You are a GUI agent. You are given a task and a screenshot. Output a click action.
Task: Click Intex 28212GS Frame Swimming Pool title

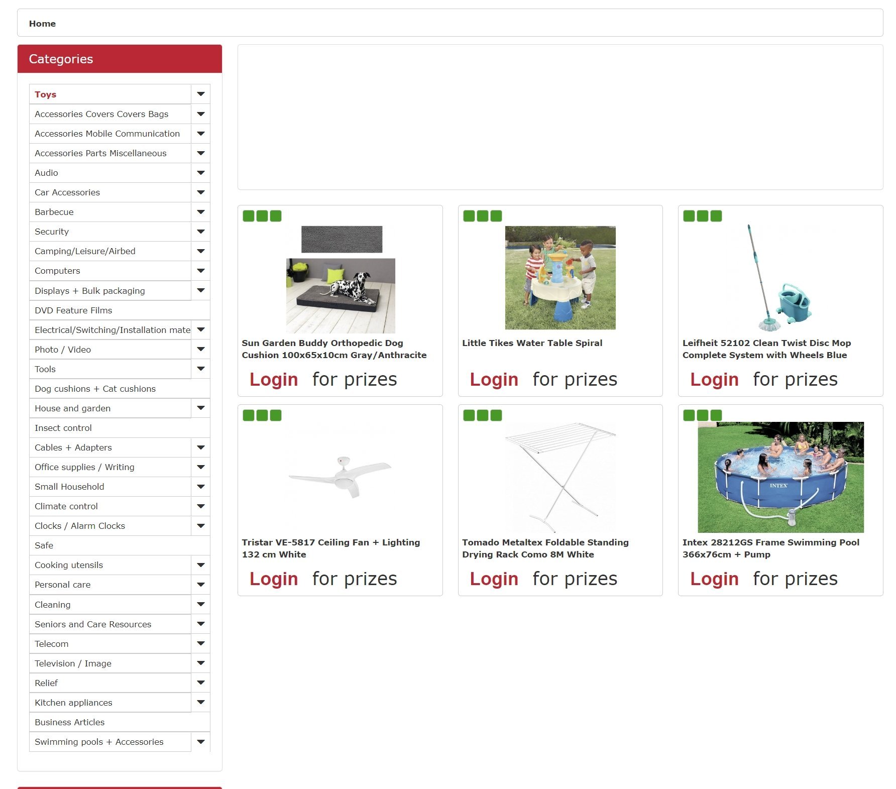[x=771, y=548]
